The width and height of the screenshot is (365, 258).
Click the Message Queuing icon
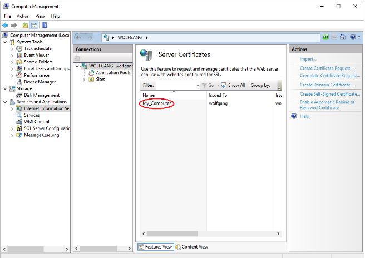point(19,135)
